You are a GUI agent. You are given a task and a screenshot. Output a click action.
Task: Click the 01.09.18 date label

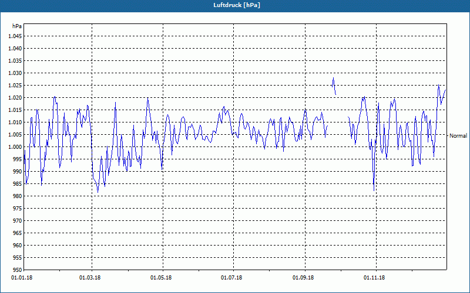pos(303,278)
